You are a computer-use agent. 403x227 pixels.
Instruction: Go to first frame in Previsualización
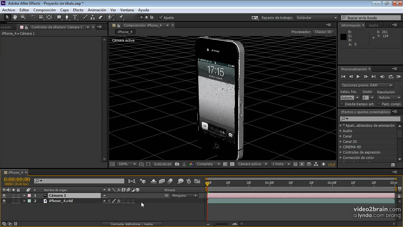coord(343,77)
